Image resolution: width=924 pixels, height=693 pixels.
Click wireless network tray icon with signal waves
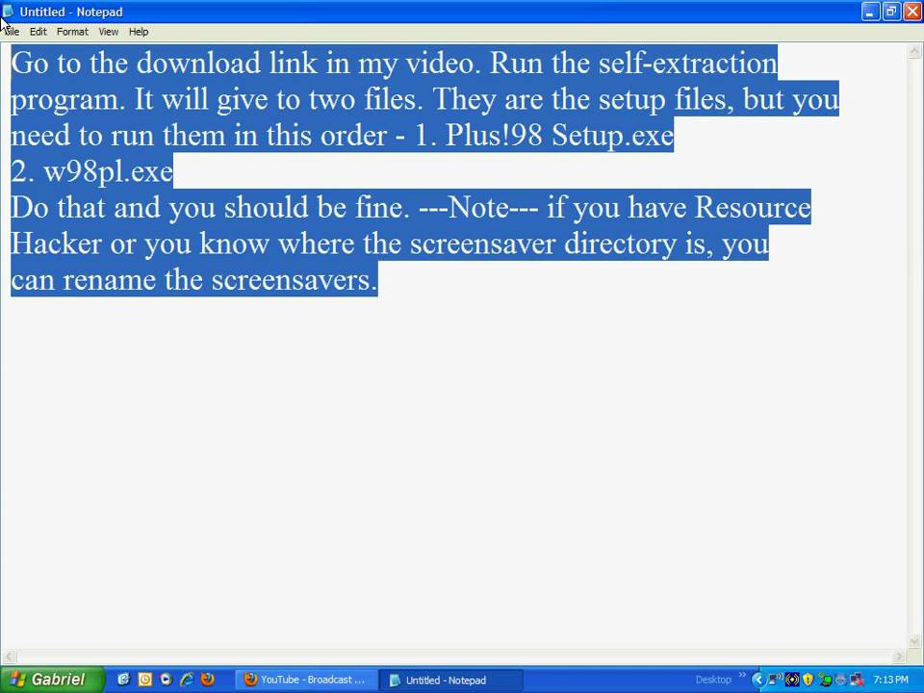[x=776, y=680]
